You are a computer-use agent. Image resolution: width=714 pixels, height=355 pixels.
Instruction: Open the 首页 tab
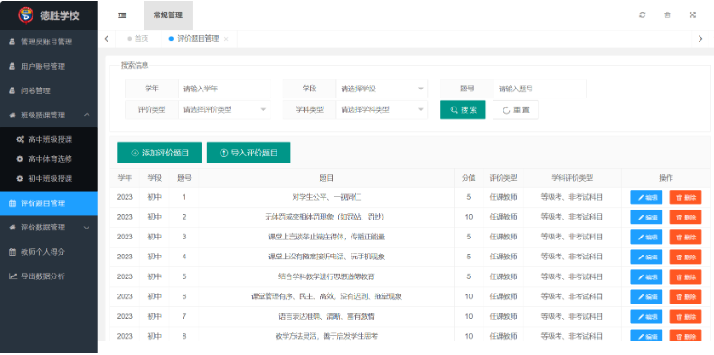(x=138, y=39)
